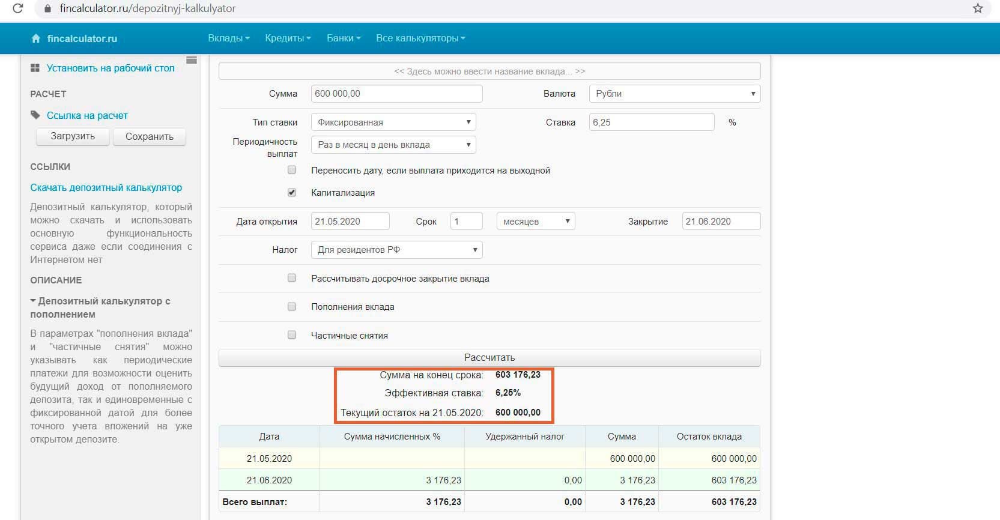Open the Валюта dropdown showing Рубли
Image resolution: width=1000 pixels, height=520 pixels.
(x=675, y=94)
